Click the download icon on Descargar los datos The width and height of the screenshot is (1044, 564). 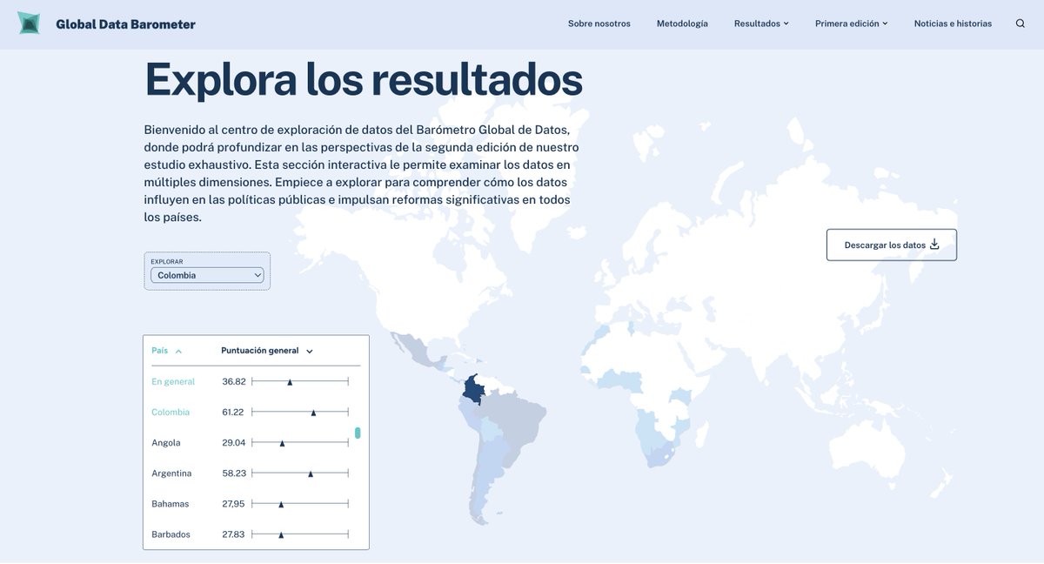(935, 245)
